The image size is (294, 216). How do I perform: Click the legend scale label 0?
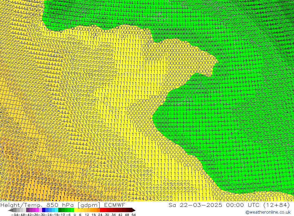coord(75,215)
